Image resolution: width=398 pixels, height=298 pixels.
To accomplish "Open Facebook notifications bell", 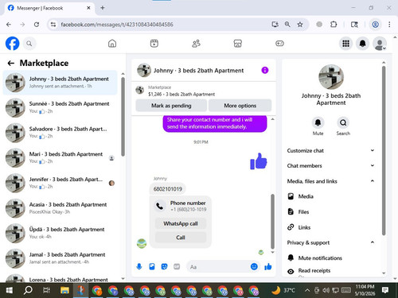I will pos(363,44).
